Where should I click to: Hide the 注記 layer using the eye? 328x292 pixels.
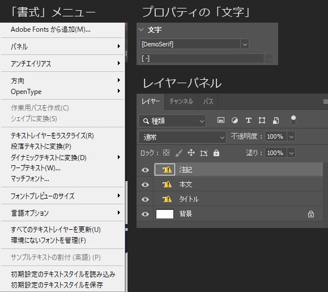(x=145, y=170)
